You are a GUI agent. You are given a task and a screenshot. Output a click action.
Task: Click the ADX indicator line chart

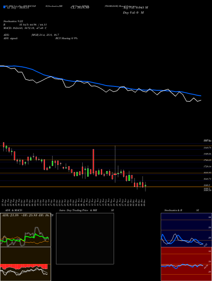25,230
